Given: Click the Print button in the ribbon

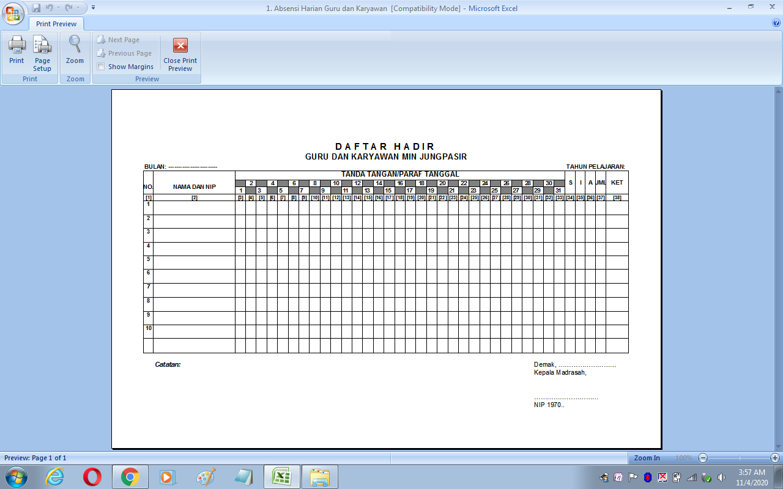Looking at the screenshot, I should pyautogui.click(x=17, y=51).
